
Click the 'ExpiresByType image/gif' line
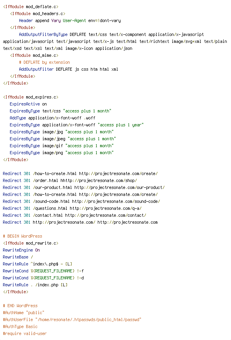click(62, 146)
